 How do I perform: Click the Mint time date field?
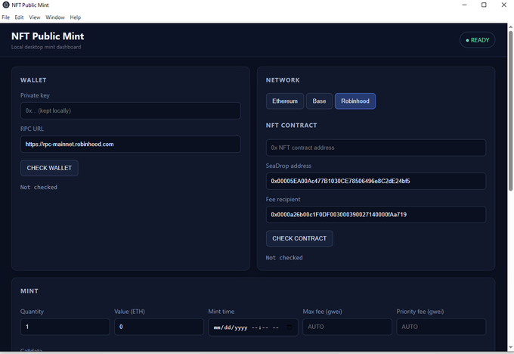253,327
